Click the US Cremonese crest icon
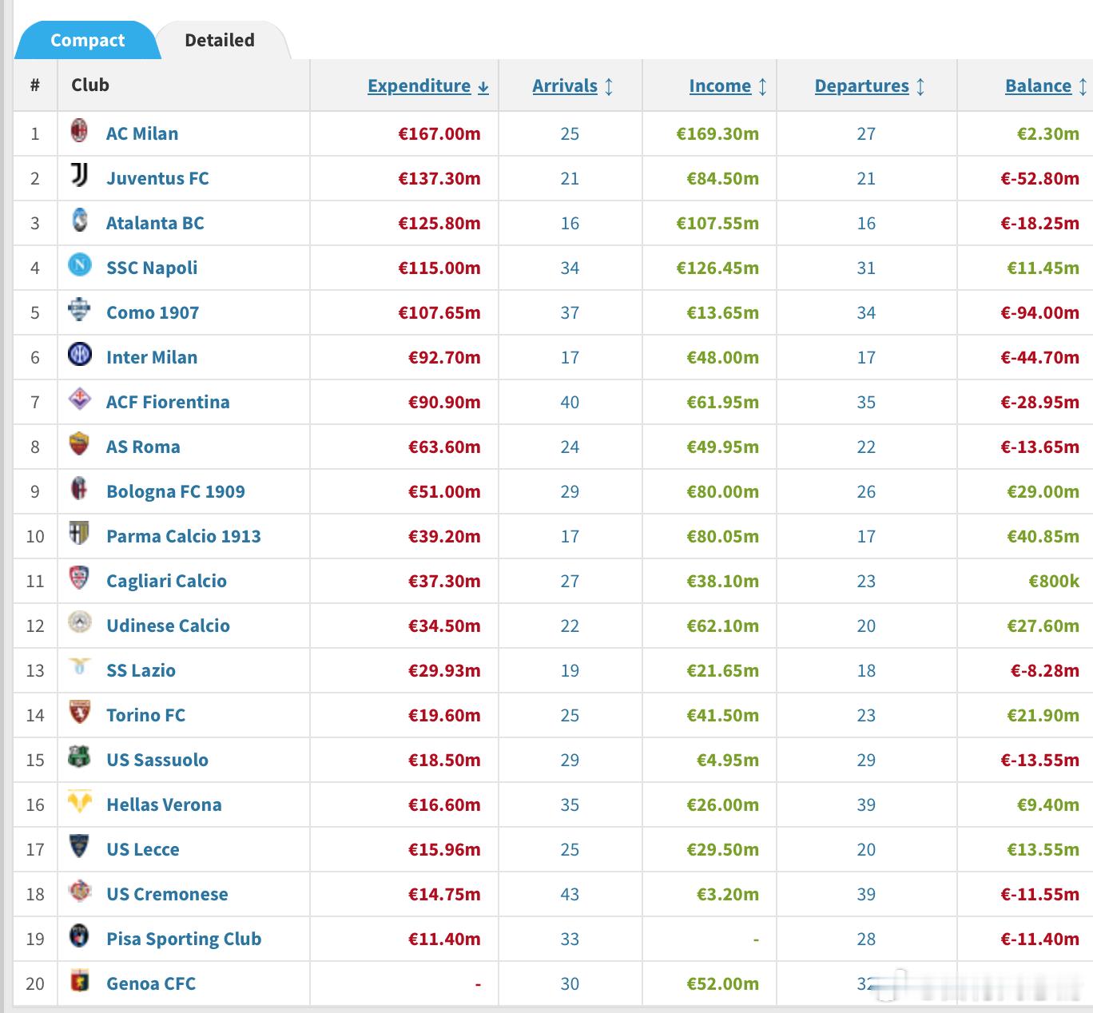The height and width of the screenshot is (1013, 1093). tap(79, 891)
